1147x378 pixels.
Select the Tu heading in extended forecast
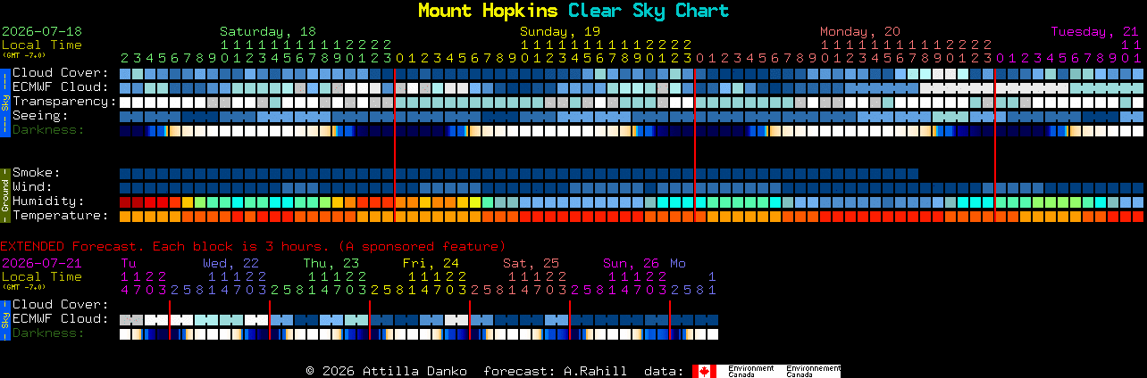click(129, 263)
